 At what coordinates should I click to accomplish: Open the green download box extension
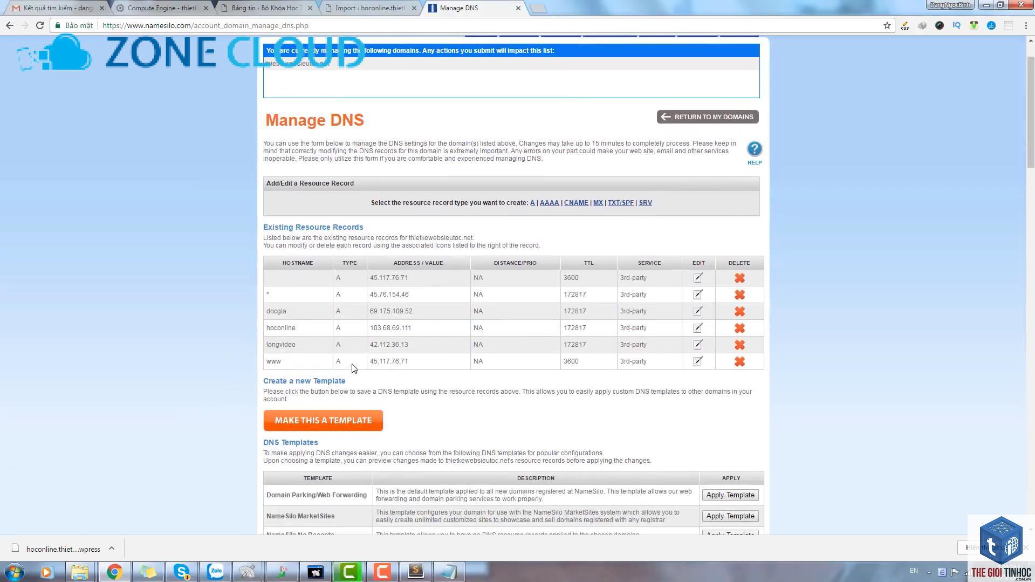coord(974,25)
